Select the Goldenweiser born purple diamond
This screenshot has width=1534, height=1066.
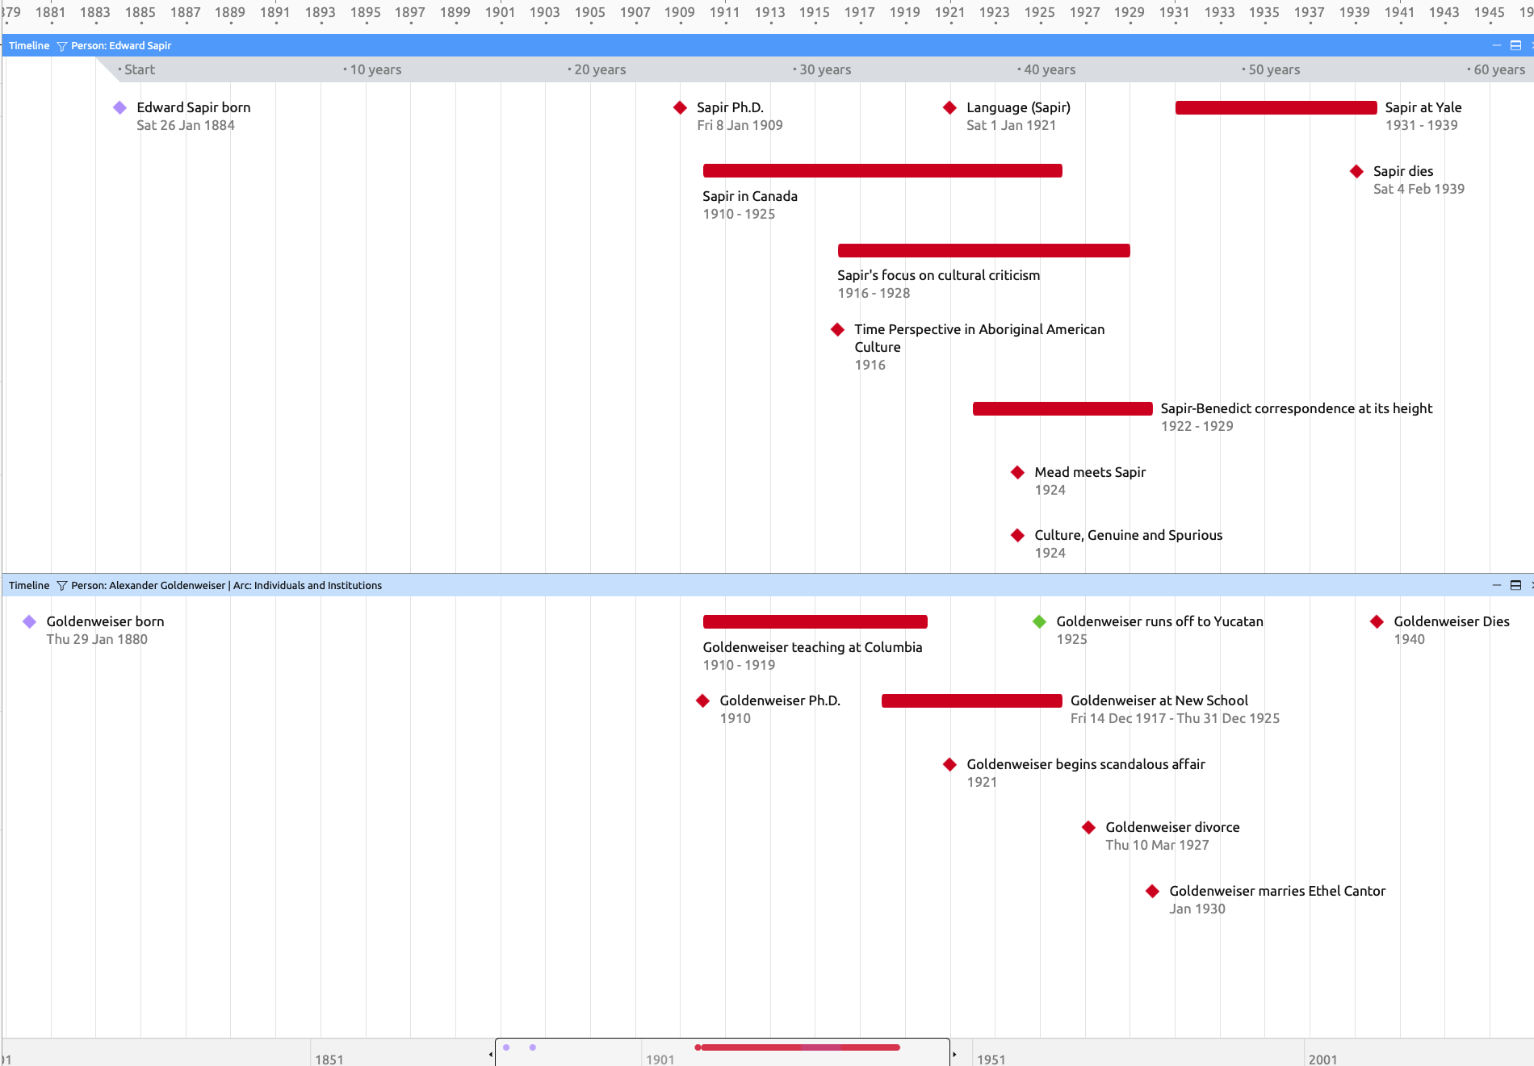click(x=29, y=621)
